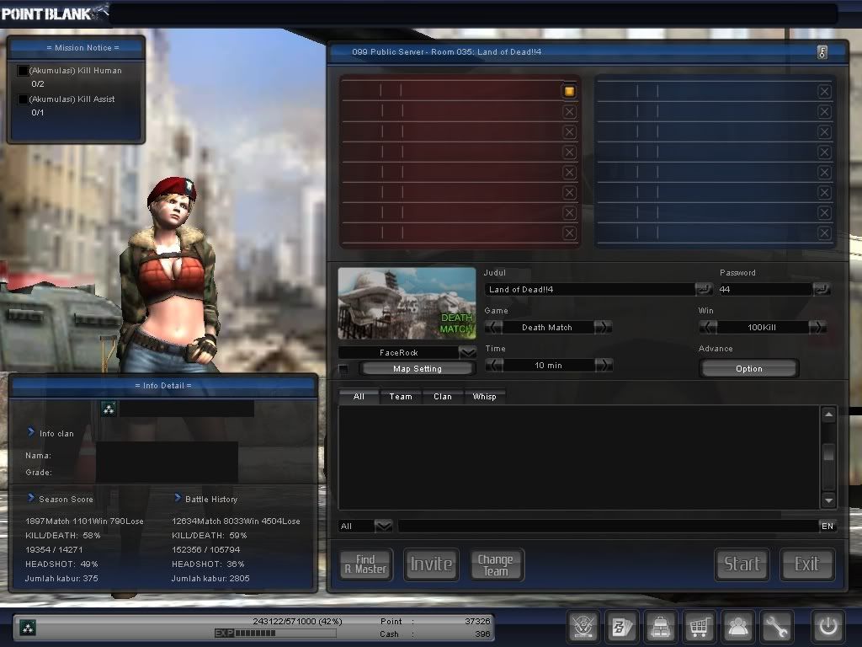Switch to the All chat tab
The image size is (862, 647).
pos(359,397)
